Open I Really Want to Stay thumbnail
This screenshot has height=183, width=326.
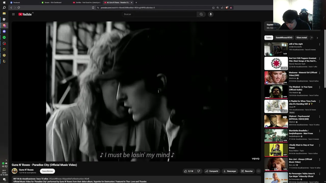pos(276,150)
